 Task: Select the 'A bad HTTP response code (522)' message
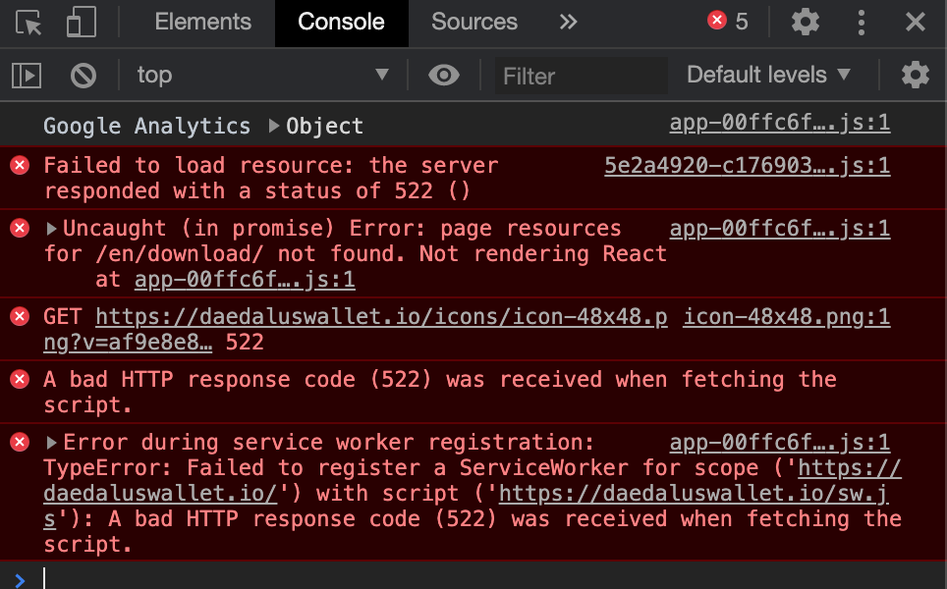click(x=440, y=392)
